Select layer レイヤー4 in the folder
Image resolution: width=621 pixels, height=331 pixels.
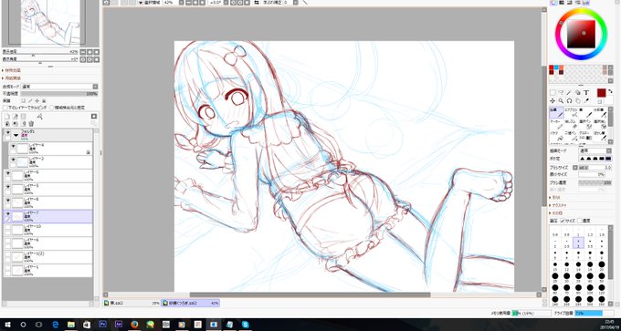click(x=51, y=149)
